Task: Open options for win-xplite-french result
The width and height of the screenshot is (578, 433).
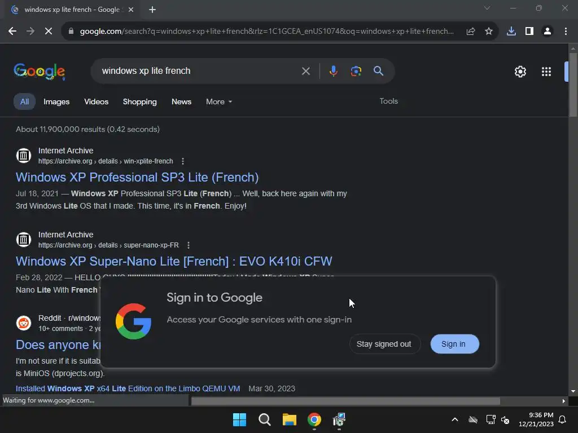Action: pyautogui.click(x=183, y=161)
